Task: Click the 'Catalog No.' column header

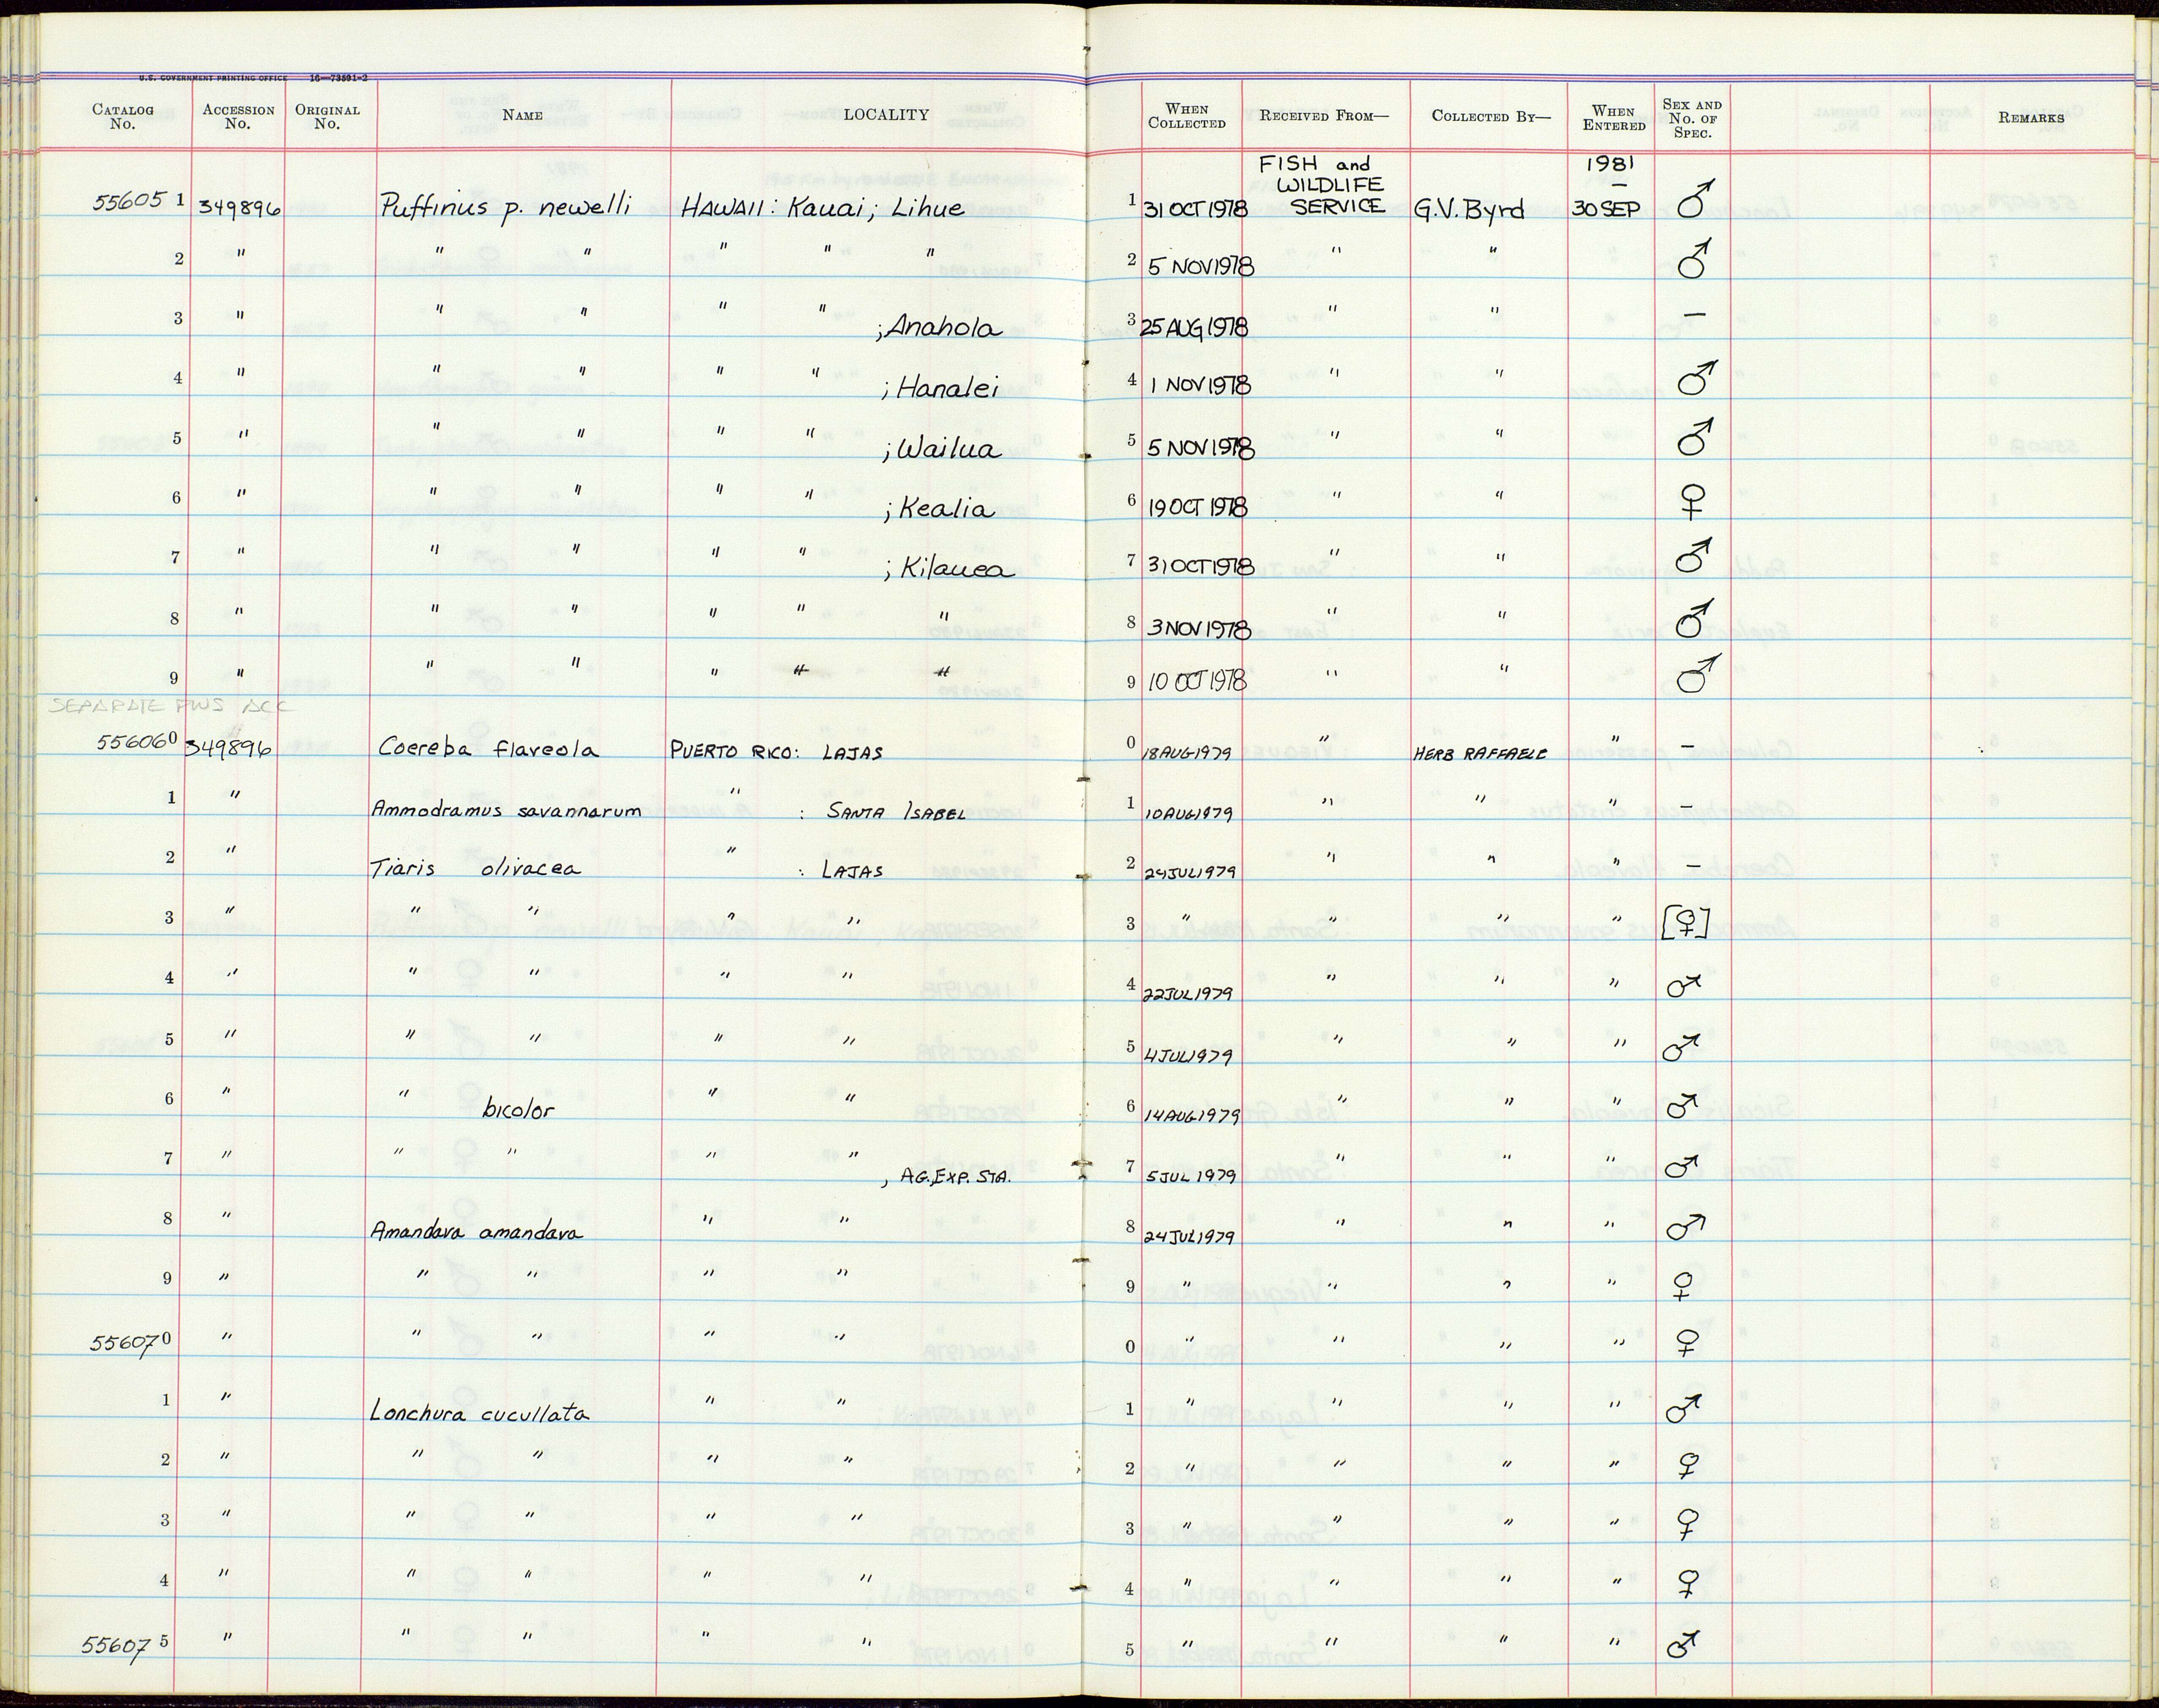Action: click(x=122, y=116)
